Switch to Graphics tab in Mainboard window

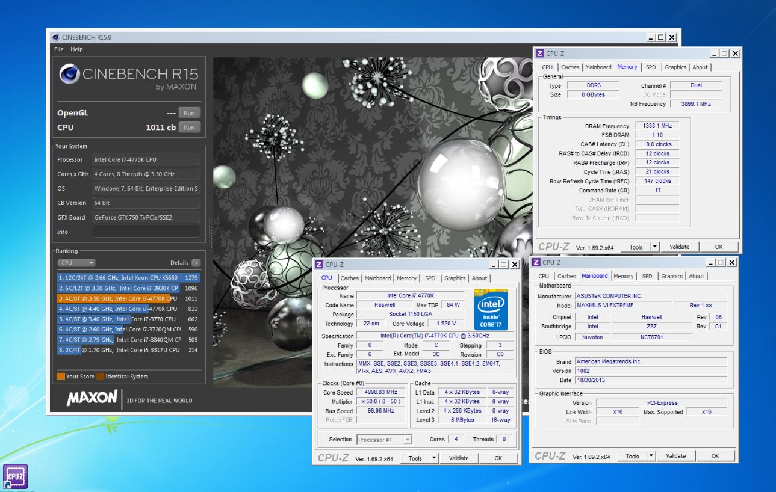pyautogui.click(x=672, y=276)
